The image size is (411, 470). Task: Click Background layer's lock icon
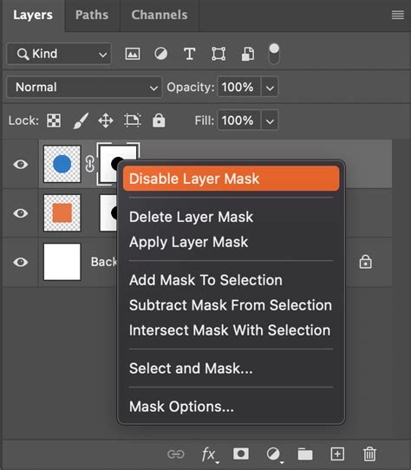point(365,262)
